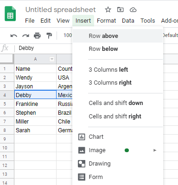The image size is (178, 185).
Task: Expand the Image submenu arrow
Action: pos(155,150)
